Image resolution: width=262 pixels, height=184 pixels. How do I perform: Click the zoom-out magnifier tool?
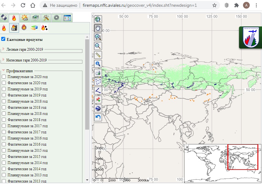click(98, 46)
